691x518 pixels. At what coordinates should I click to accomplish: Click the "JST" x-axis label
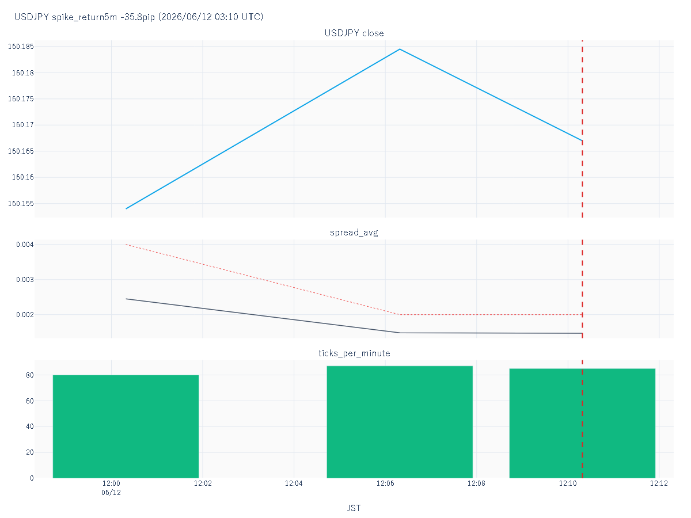pos(354,508)
